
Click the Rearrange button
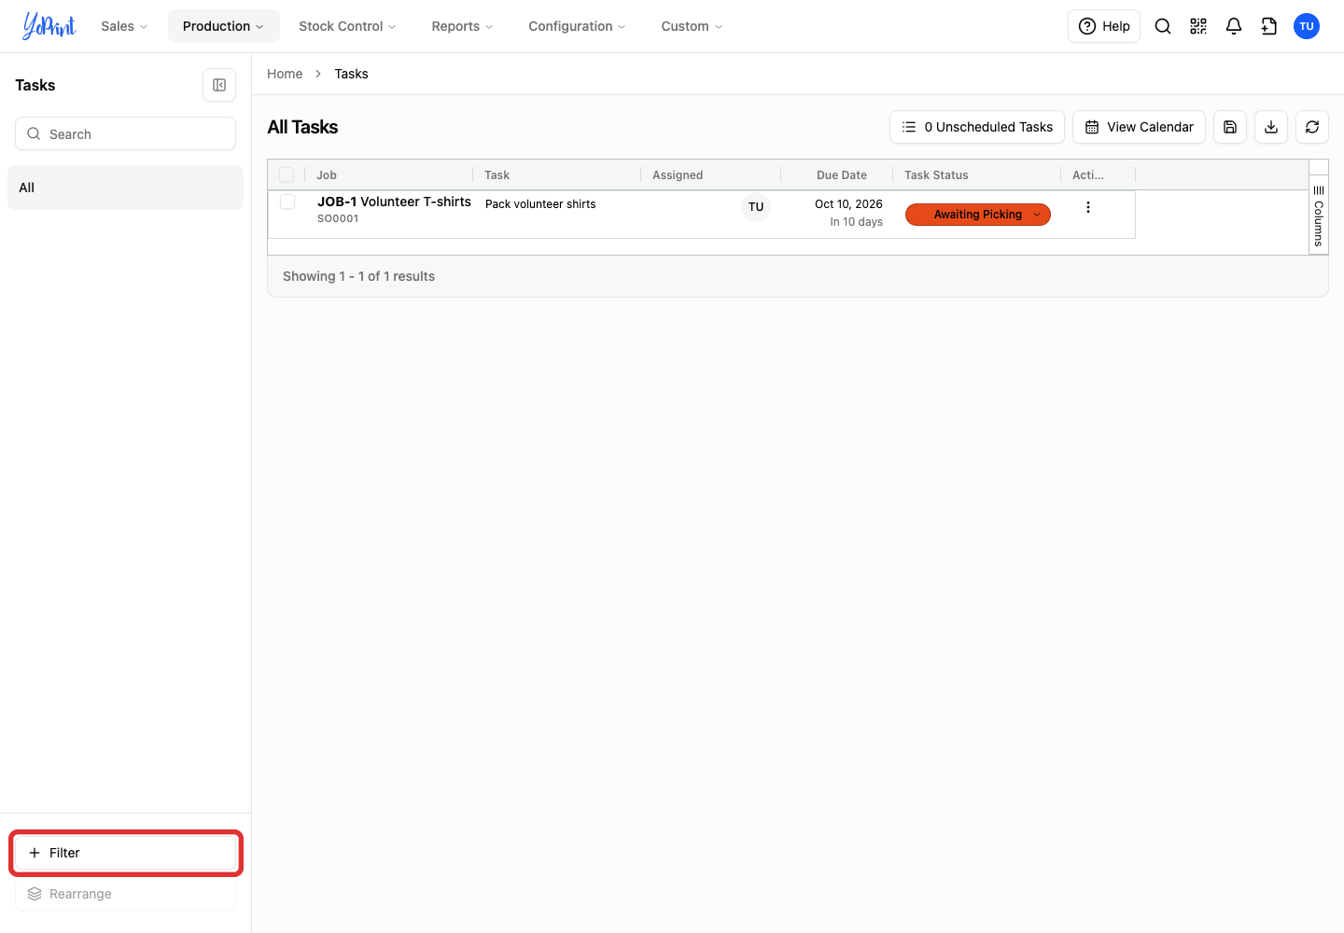tap(126, 894)
